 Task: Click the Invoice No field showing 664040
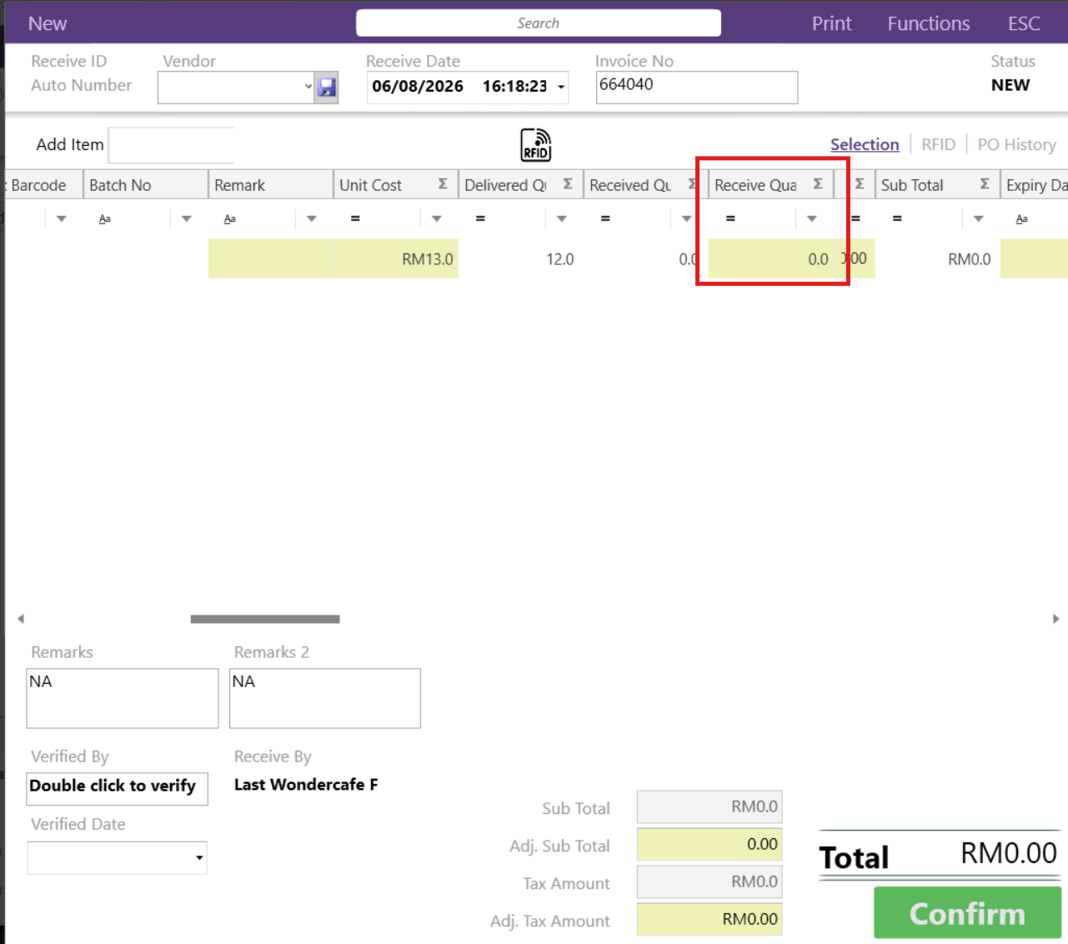tap(696, 87)
